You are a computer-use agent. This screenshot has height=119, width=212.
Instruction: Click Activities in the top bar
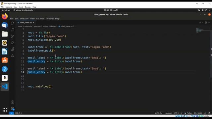(x=6, y=10)
